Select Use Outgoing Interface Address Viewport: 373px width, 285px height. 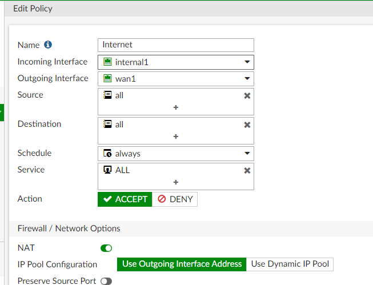pyautogui.click(x=182, y=264)
